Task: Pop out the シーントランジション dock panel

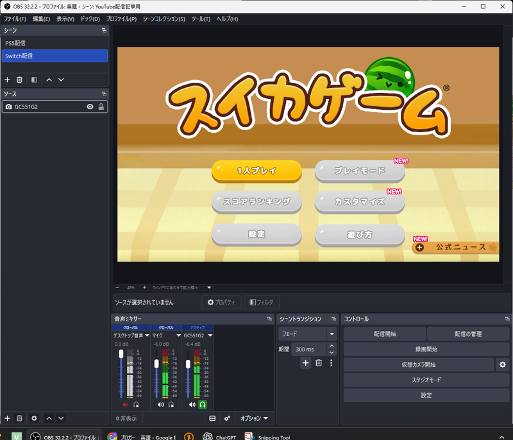Action: [x=333, y=319]
